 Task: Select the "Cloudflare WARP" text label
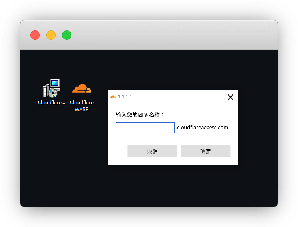82,106
